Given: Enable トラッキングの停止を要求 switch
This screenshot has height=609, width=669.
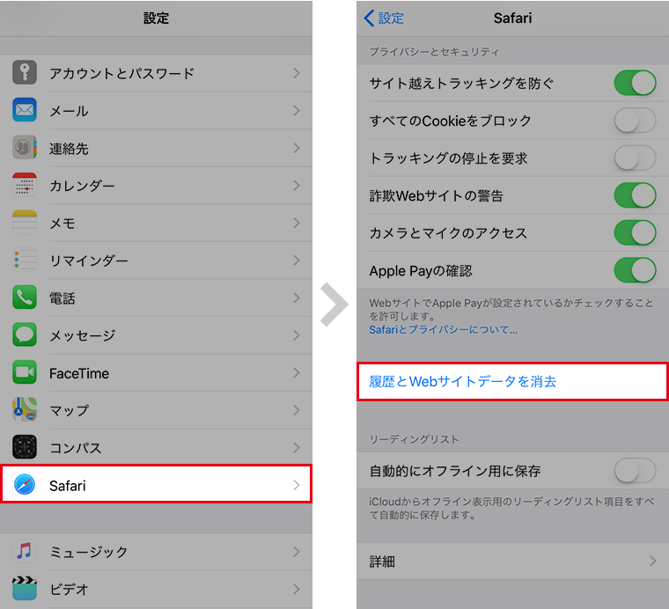Looking at the screenshot, I should (635, 158).
